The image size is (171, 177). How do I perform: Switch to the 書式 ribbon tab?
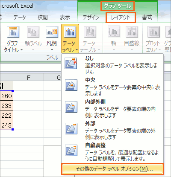pos(147,17)
